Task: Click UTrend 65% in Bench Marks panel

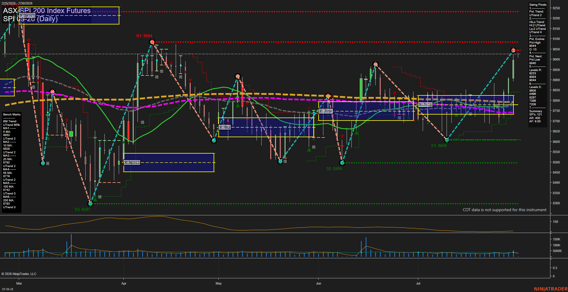Action: coord(11,125)
